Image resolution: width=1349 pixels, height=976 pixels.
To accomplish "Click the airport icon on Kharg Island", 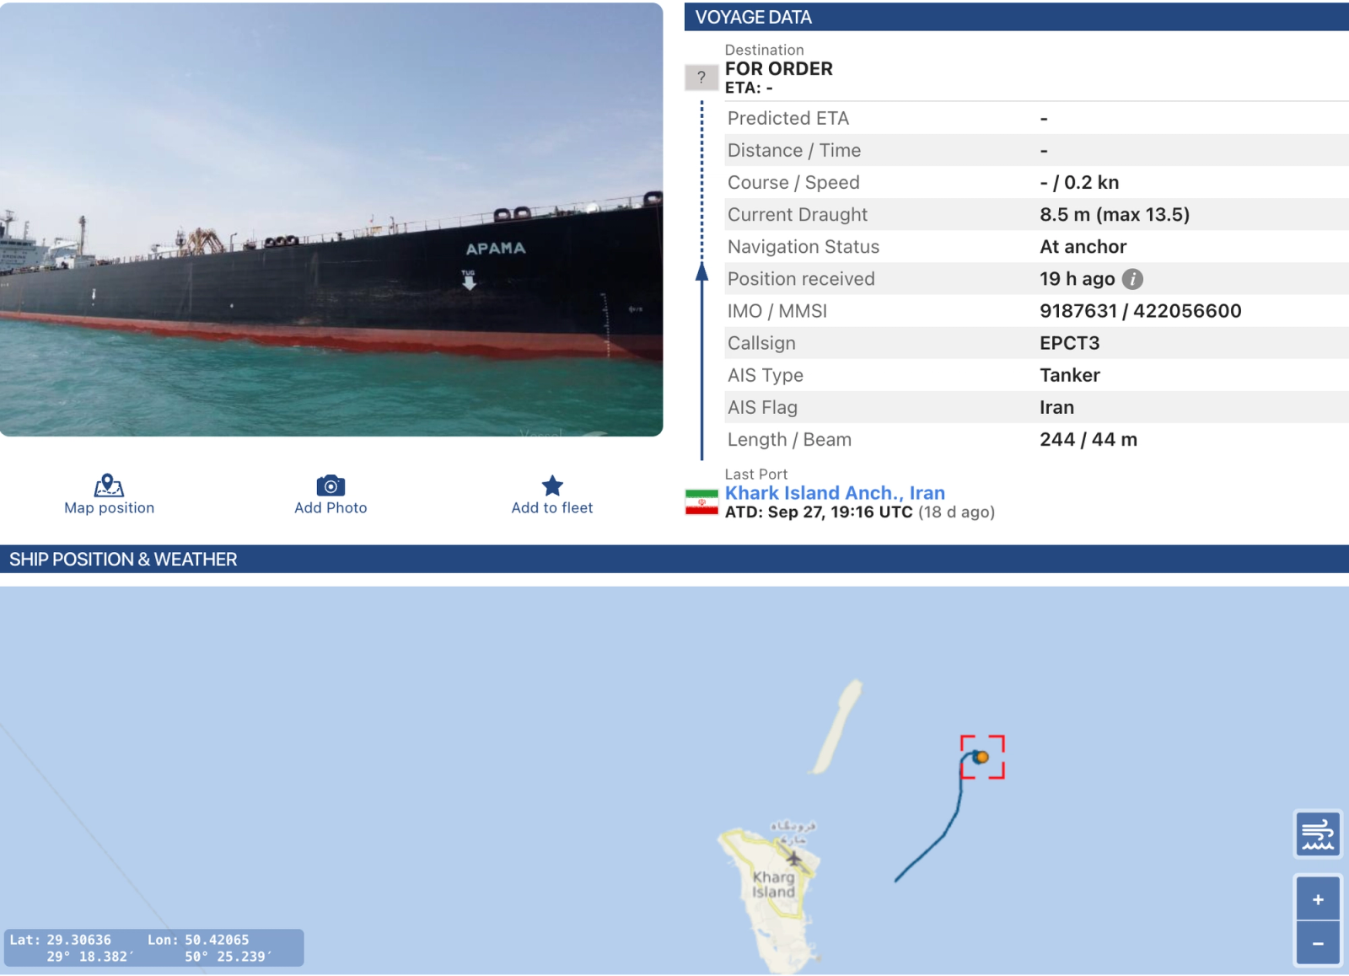I will click(793, 858).
